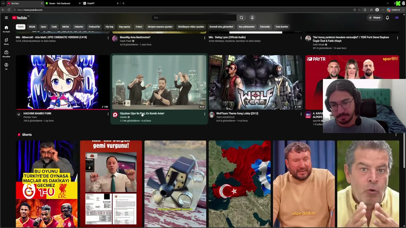
Task: Reload the page with the refresh button
Action: (x=9, y=10)
